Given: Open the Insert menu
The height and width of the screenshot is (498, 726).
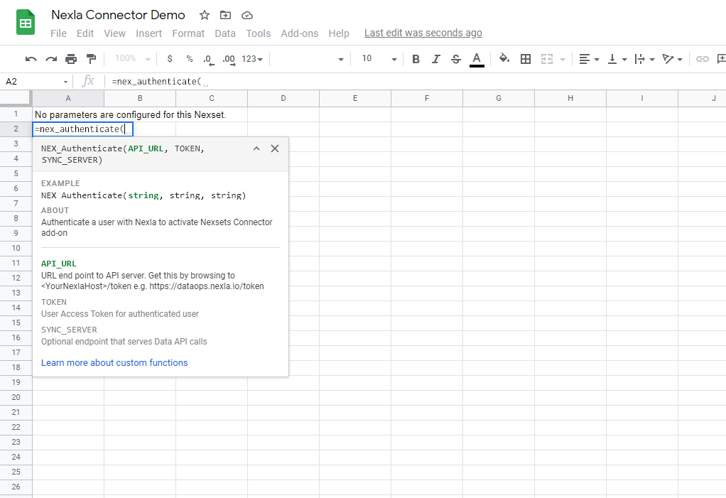Looking at the screenshot, I should (148, 33).
